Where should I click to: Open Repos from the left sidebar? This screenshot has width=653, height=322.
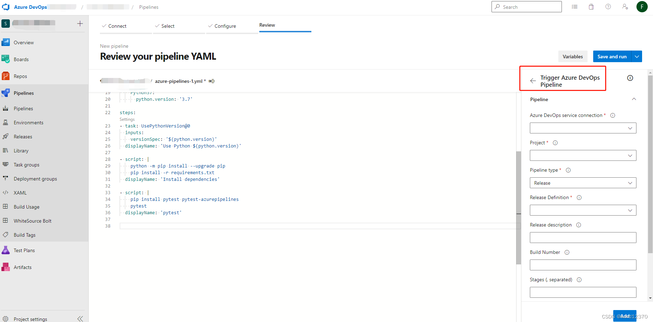tap(20, 76)
